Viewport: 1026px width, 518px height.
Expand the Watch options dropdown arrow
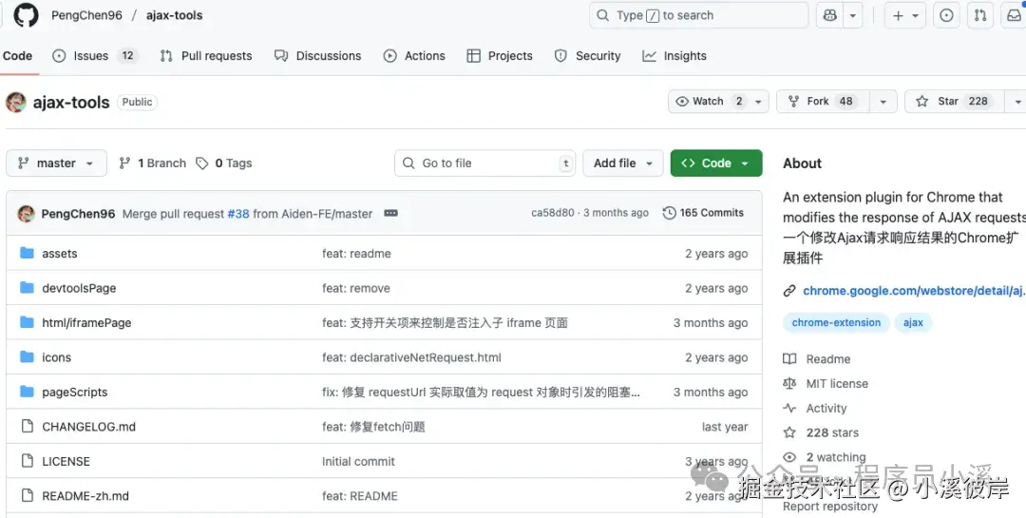pyautogui.click(x=758, y=102)
